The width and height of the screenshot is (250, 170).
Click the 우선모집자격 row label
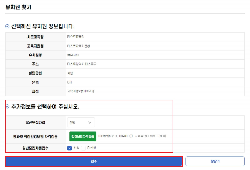[x=35, y=122]
